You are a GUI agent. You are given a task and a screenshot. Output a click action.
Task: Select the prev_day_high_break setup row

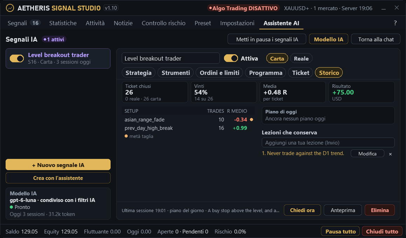point(188,128)
